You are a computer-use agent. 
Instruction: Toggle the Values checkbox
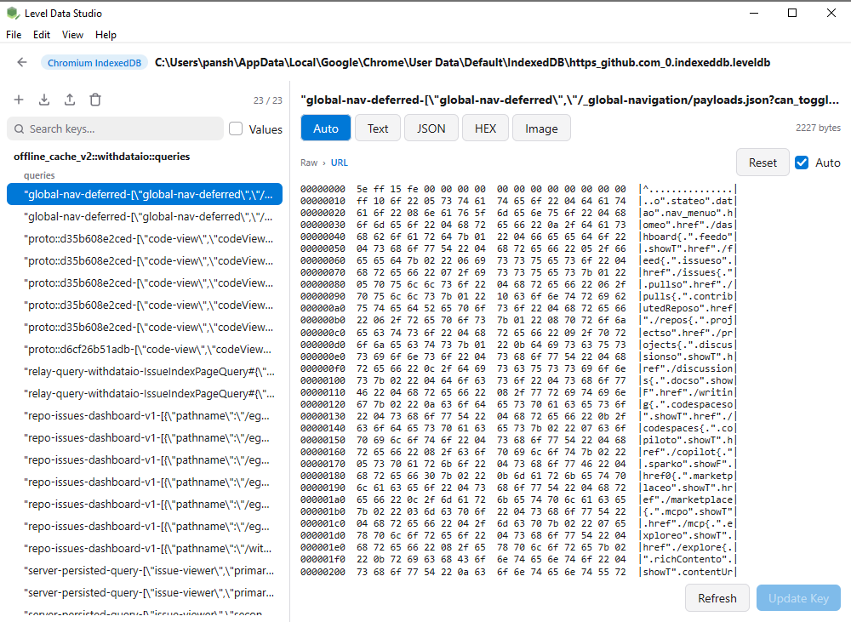click(236, 129)
